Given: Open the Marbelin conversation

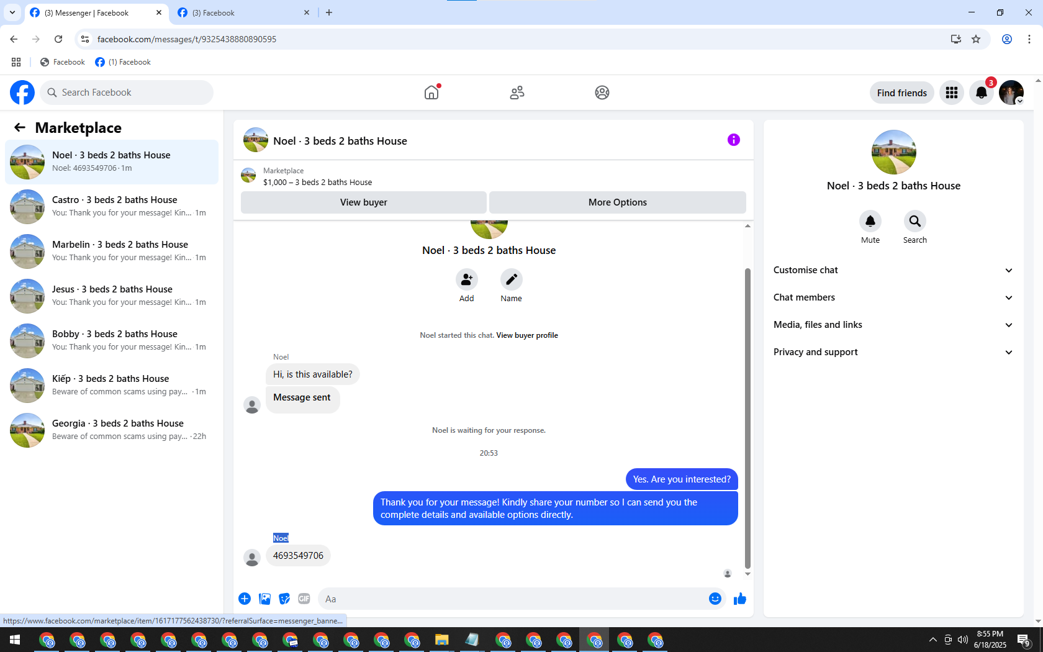Looking at the screenshot, I should pyautogui.click(x=112, y=251).
